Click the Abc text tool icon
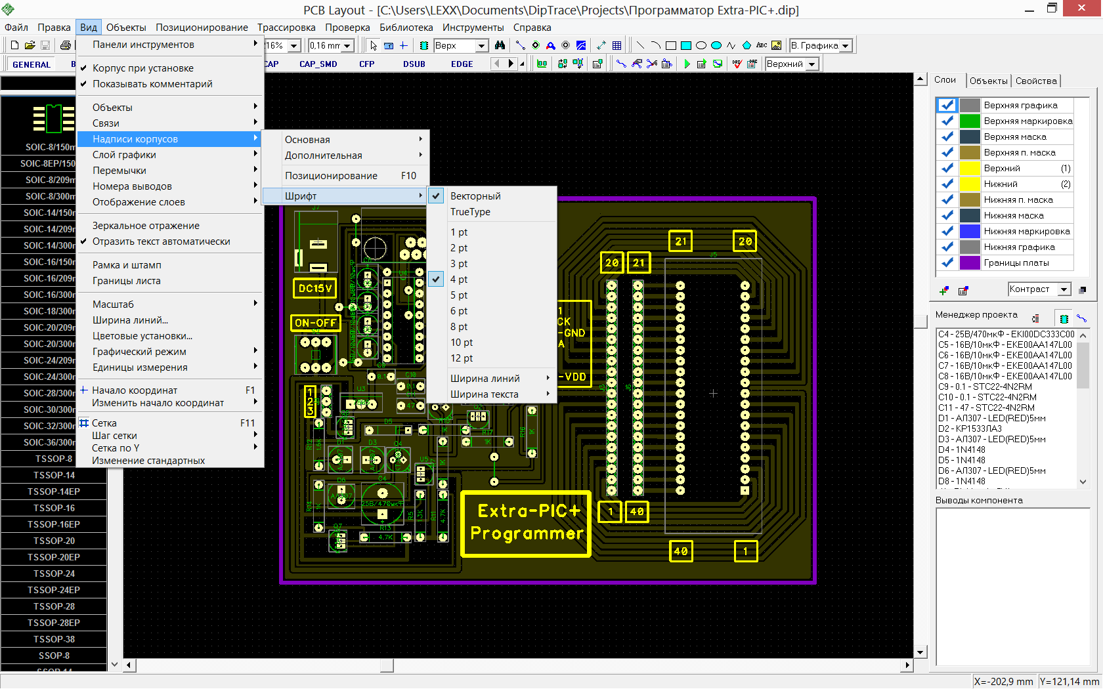Screen dimensions: 1103x689 click(762, 45)
